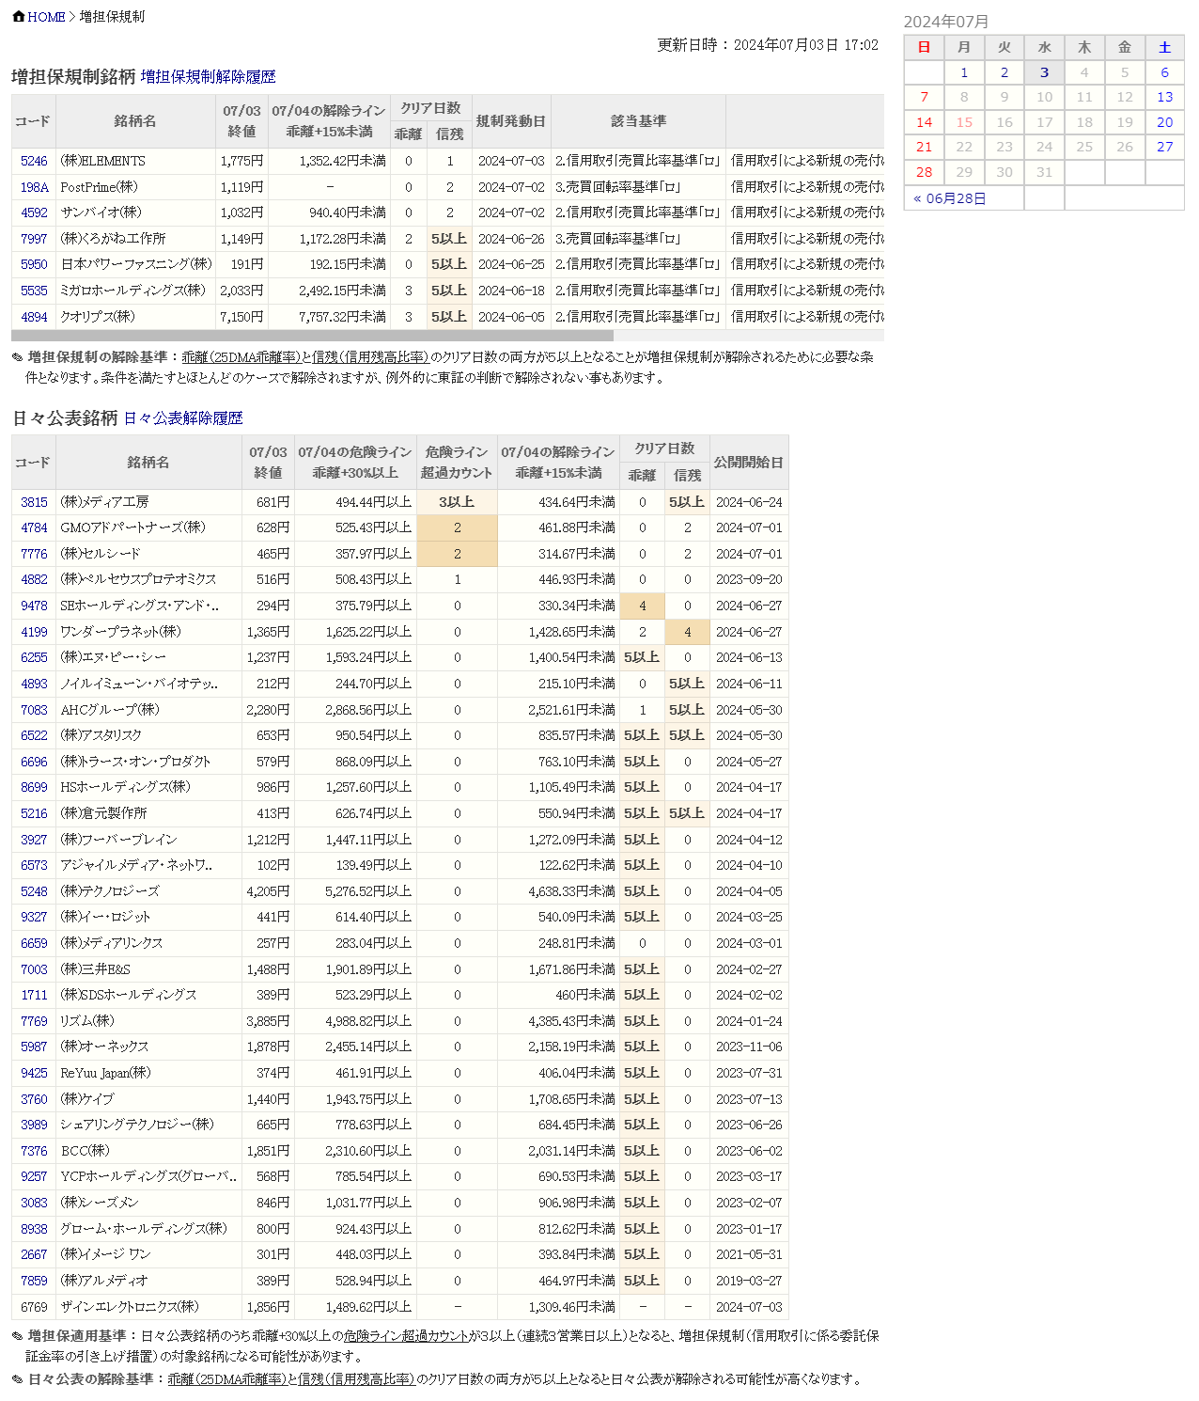Viewport: 1199px width, 1401px height.
Task: Click highlighted date 3 in calendar
Action: (1044, 72)
